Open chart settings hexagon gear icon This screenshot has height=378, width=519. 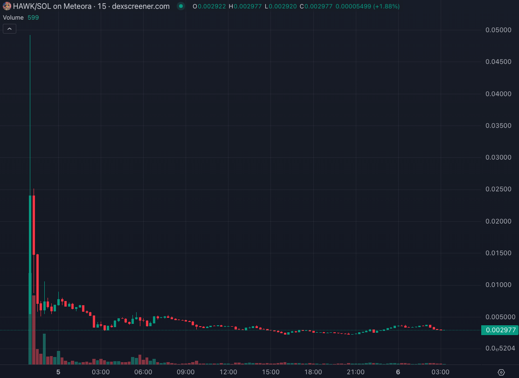pyautogui.click(x=501, y=372)
